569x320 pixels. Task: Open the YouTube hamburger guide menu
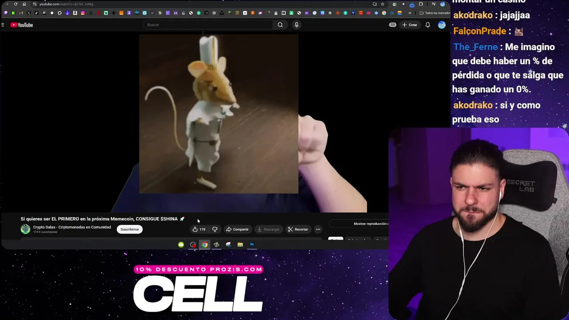pos(3,25)
